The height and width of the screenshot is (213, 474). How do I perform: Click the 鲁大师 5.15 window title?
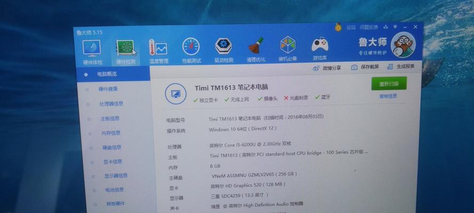tap(89, 32)
